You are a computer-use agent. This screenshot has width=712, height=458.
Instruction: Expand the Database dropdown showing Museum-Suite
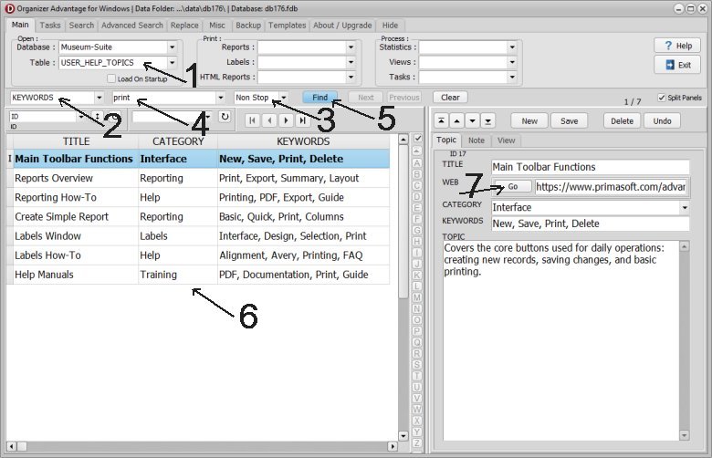point(172,47)
